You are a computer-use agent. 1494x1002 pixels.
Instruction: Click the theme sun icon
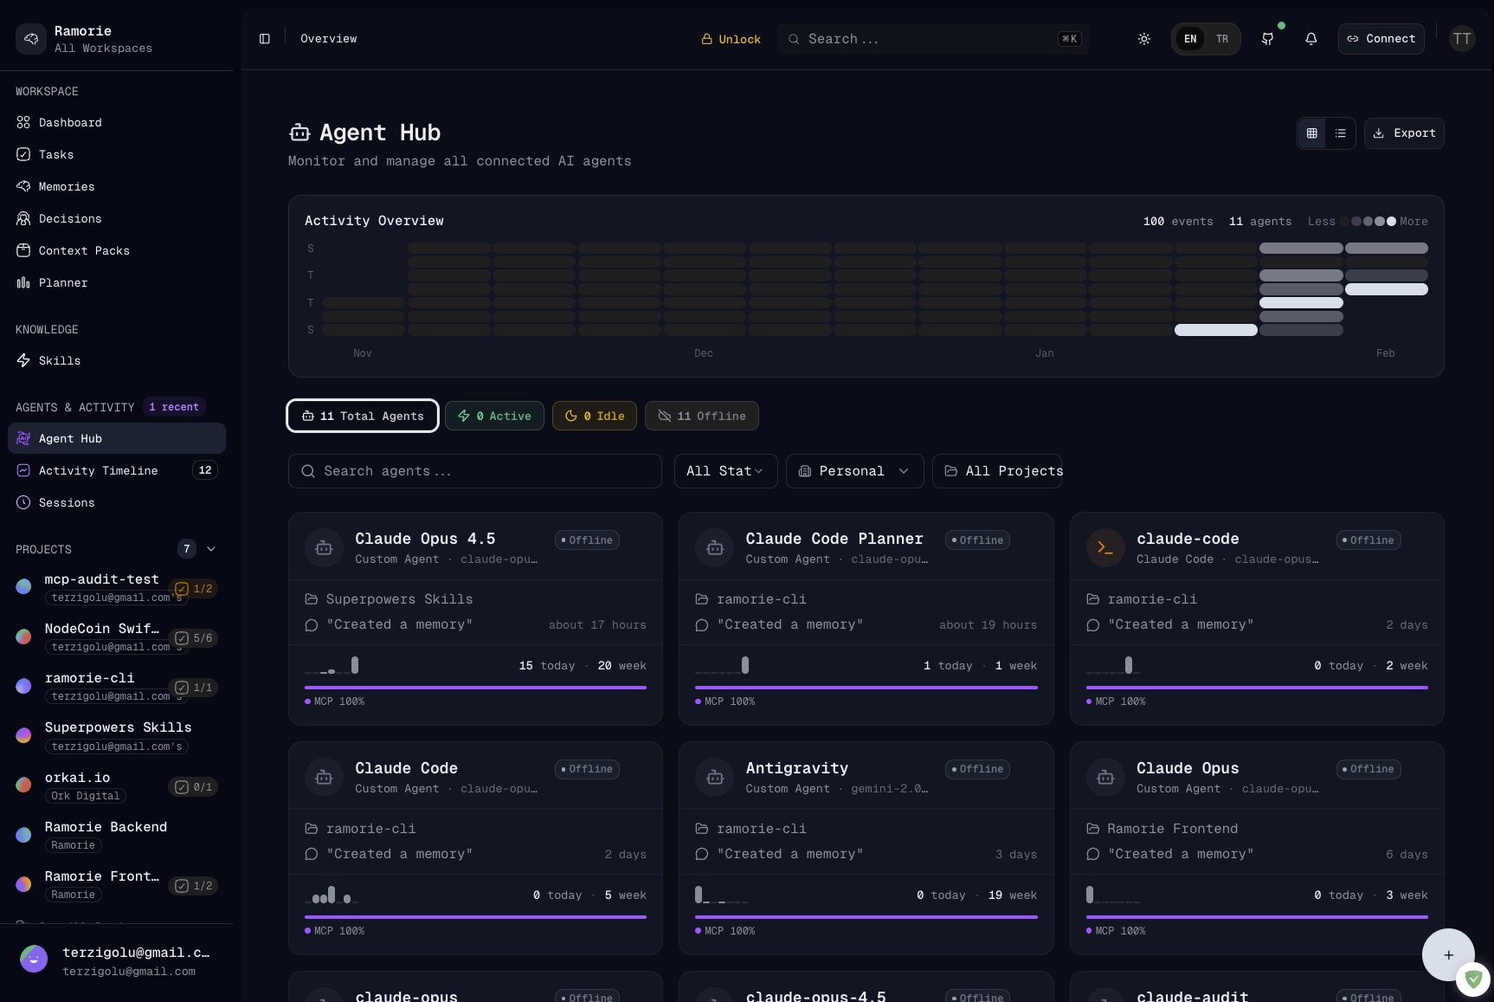(1143, 39)
